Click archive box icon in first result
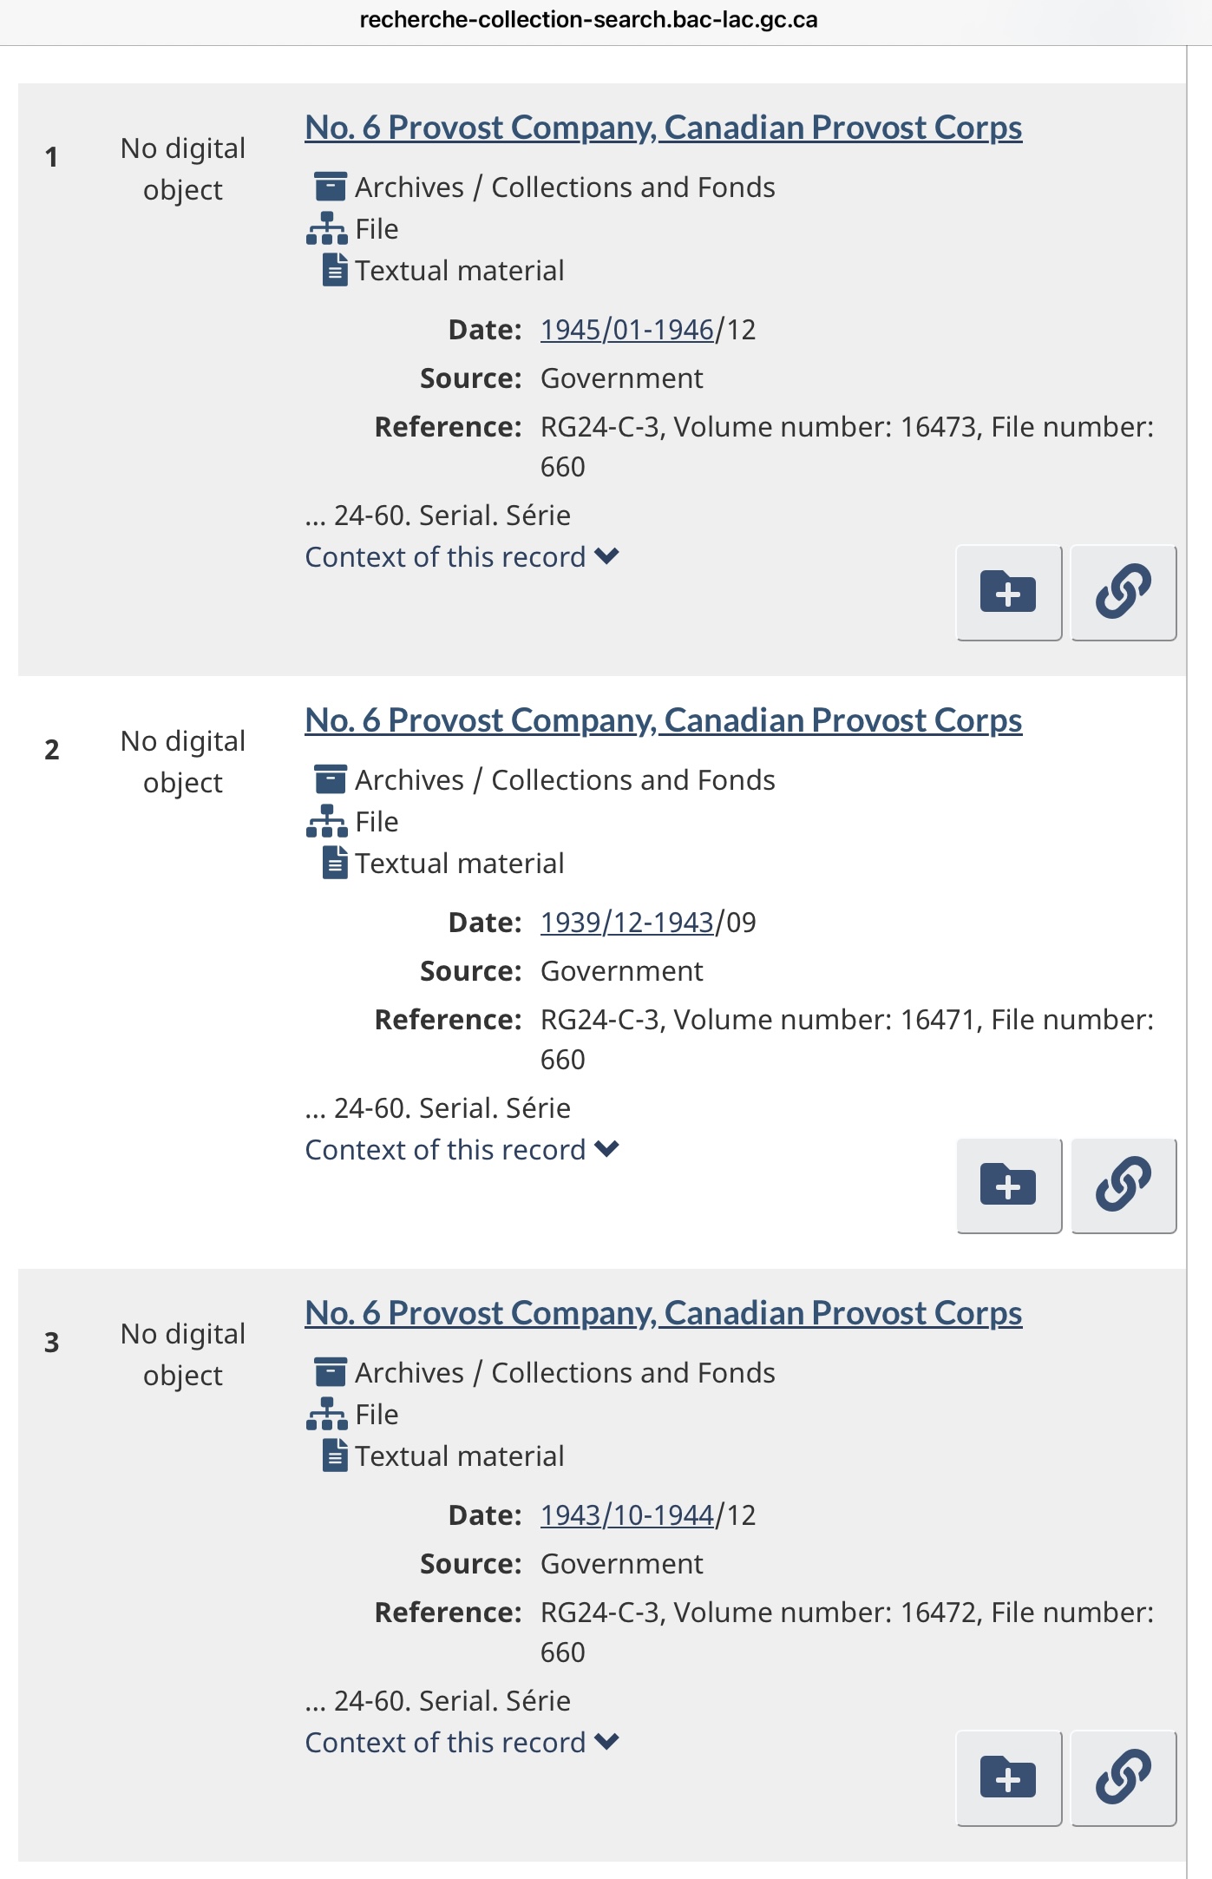Screen dimensions: 1212x1879 [x=330, y=187]
